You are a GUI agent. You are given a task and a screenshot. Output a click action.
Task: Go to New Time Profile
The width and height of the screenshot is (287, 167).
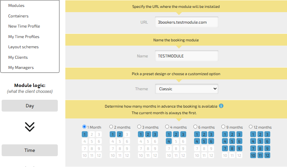(24, 26)
